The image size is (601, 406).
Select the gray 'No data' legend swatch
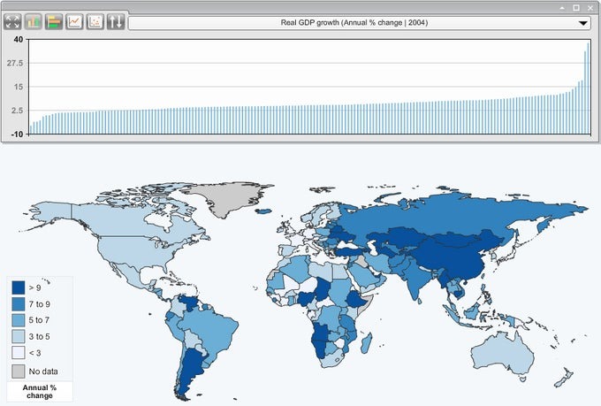pyautogui.click(x=19, y=371)
